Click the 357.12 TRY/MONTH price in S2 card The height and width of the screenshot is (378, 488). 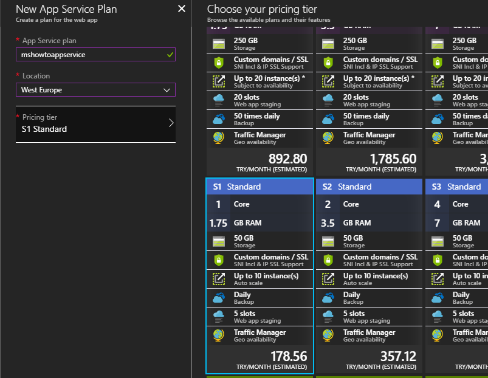381,360
